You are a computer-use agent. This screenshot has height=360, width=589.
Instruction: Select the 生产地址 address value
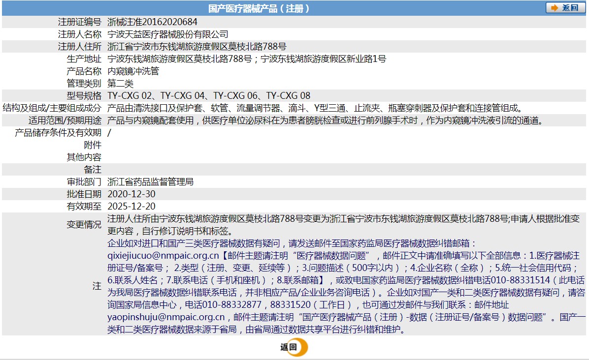point(246,59)
